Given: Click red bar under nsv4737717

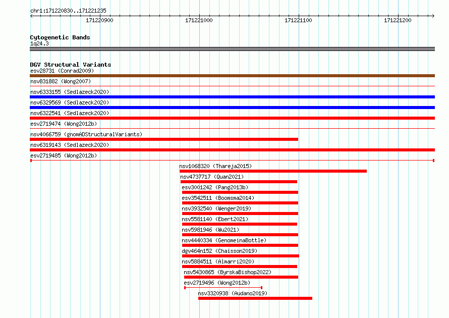Looking at the screenshot, I should coord(239,182).
